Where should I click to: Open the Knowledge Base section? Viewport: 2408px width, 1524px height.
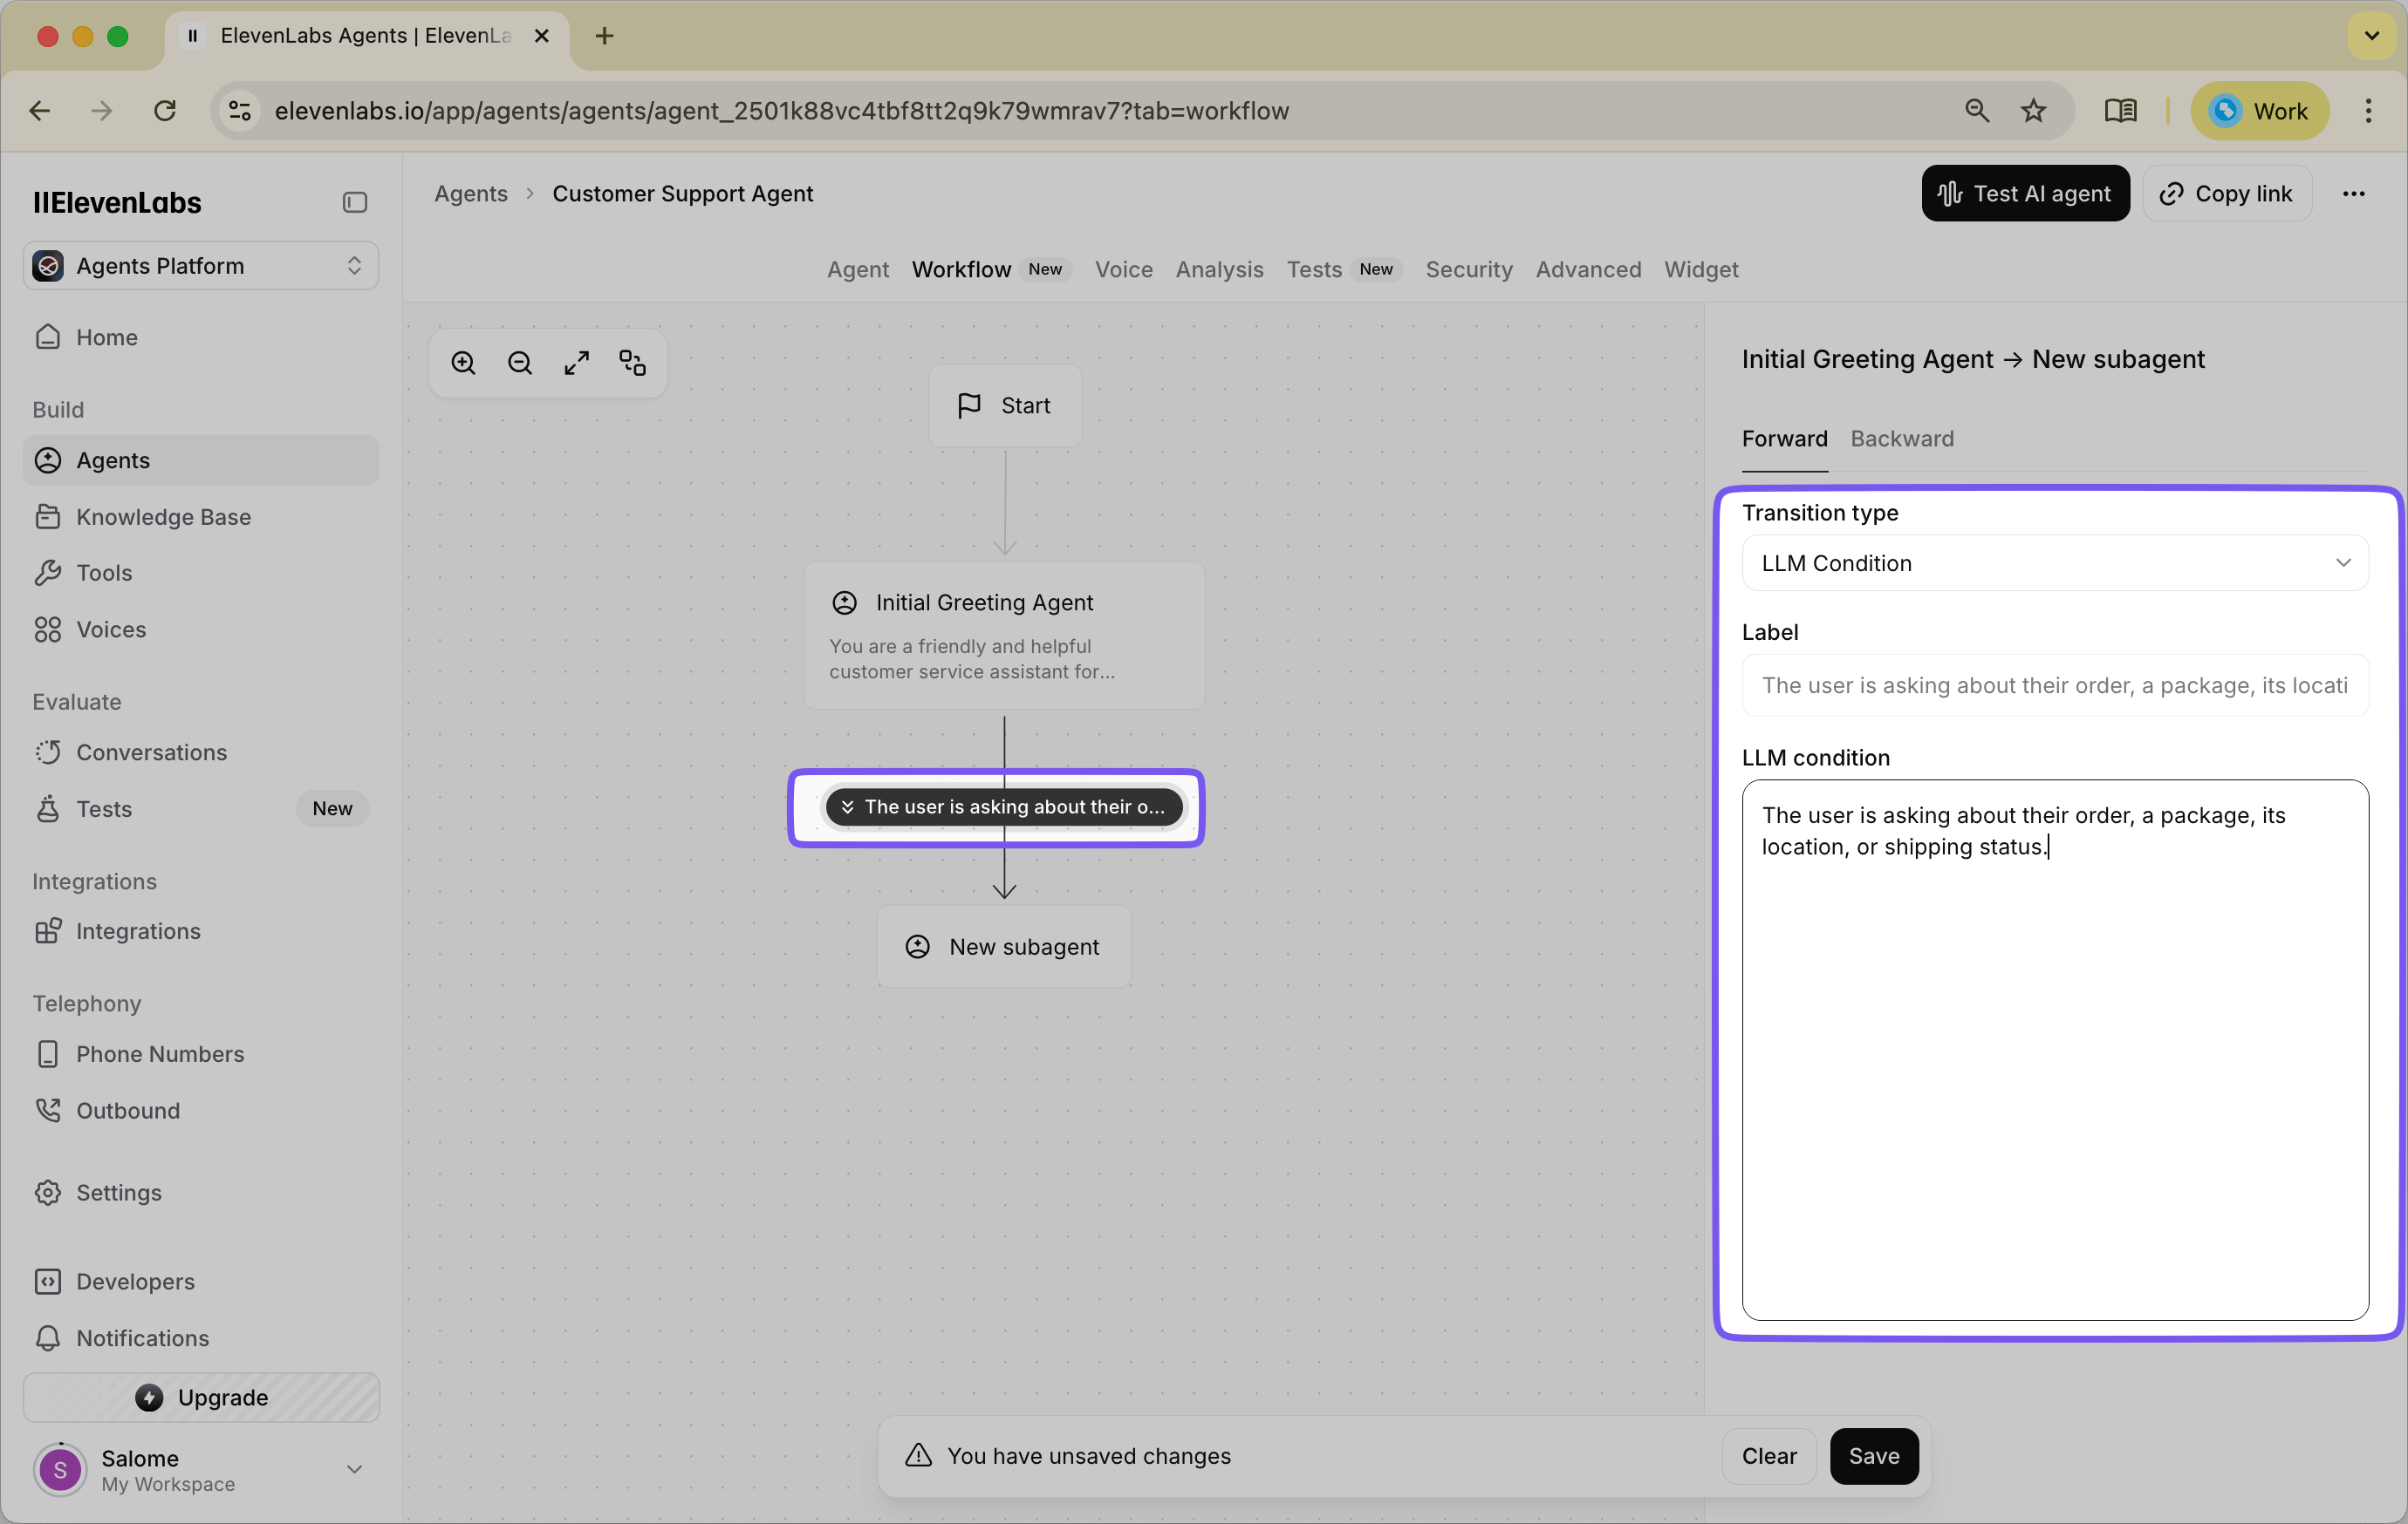pos(164,517)
